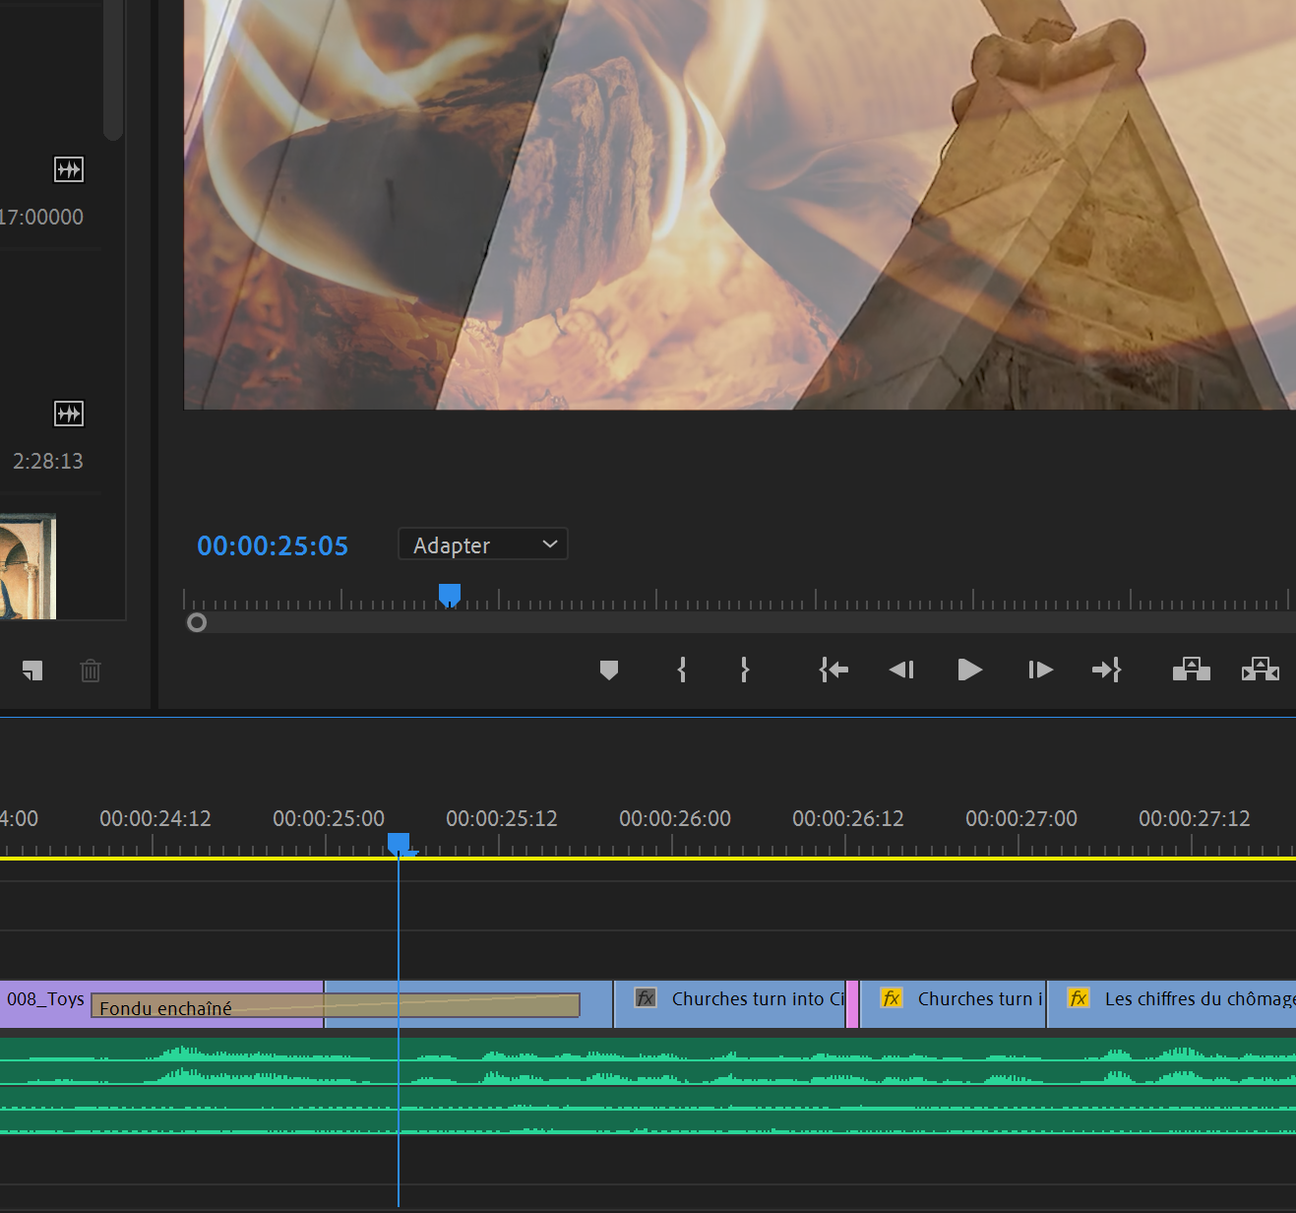Viewport: 1296px width, 1213px height.
Task: Jump to the Out point
Action: click(1107, 670)
